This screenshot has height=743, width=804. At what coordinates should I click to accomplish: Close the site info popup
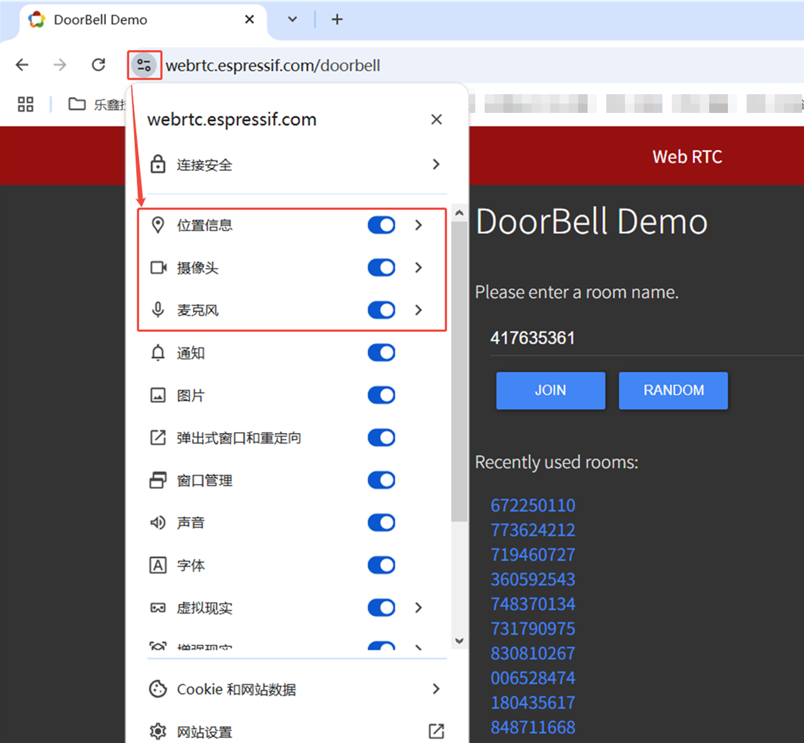[x=437, y=119]
